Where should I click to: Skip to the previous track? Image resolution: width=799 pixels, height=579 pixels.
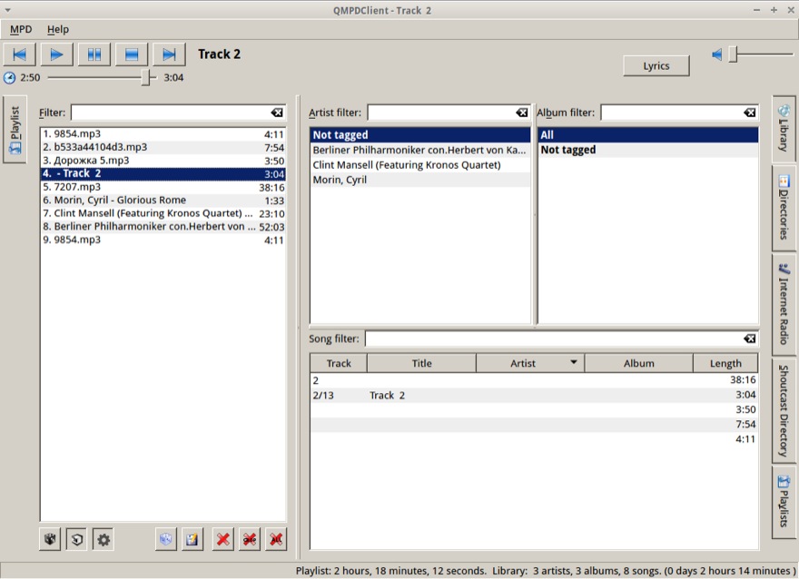(19, 54)
